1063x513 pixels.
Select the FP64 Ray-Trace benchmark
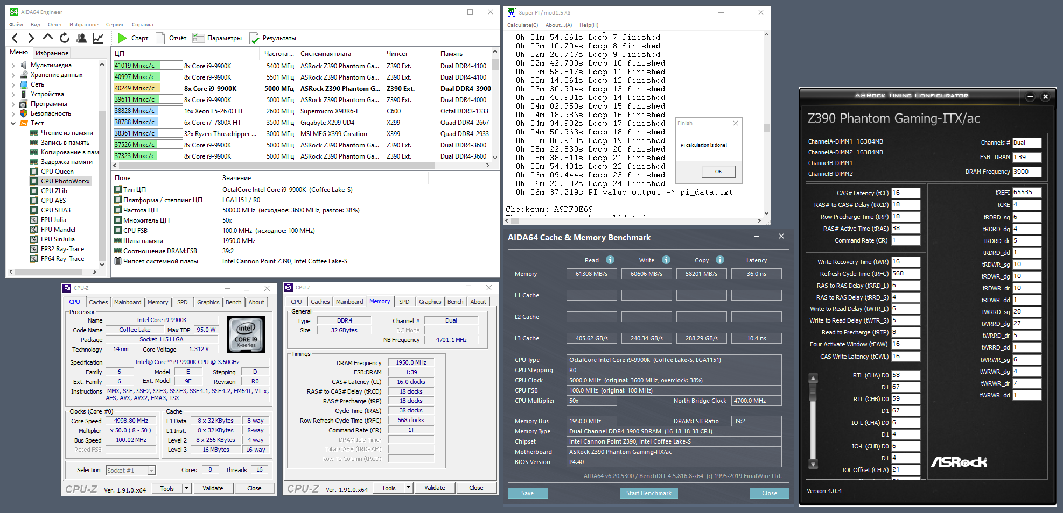(62, 259)
